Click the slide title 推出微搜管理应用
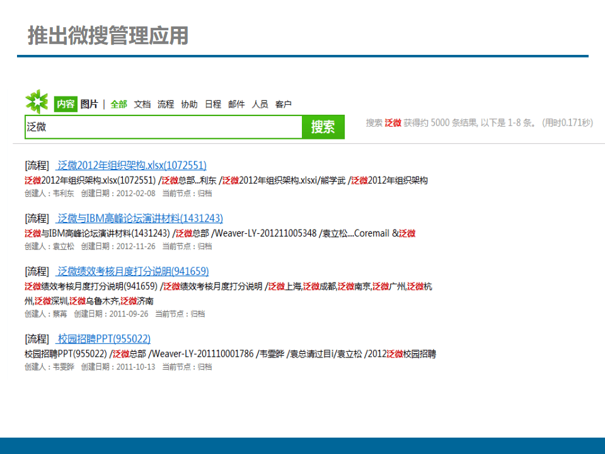This screenshot has height=454, width=605. (108, 35)
